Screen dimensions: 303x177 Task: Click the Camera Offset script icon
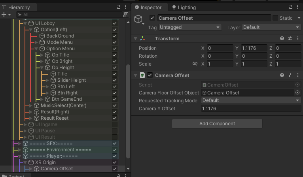point(142,75)
